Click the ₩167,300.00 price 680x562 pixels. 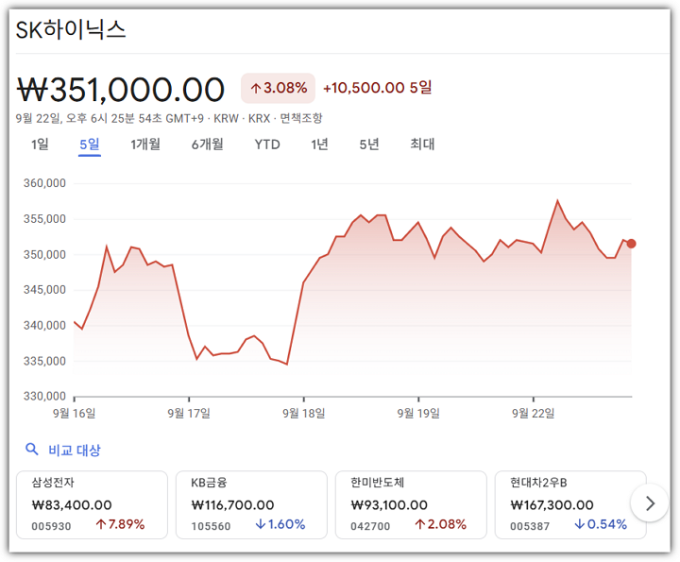point(552,504)
